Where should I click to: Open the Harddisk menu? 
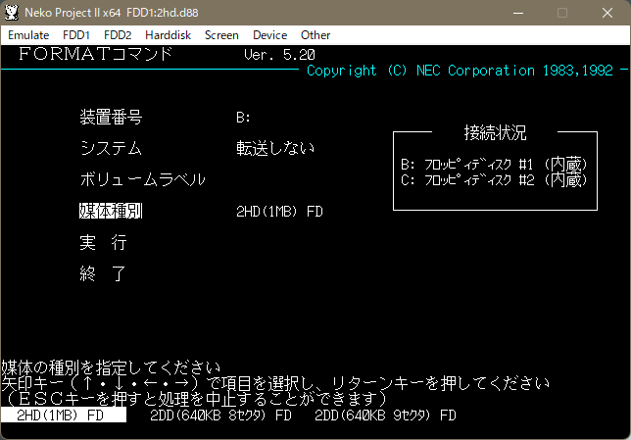pos(168,35)
